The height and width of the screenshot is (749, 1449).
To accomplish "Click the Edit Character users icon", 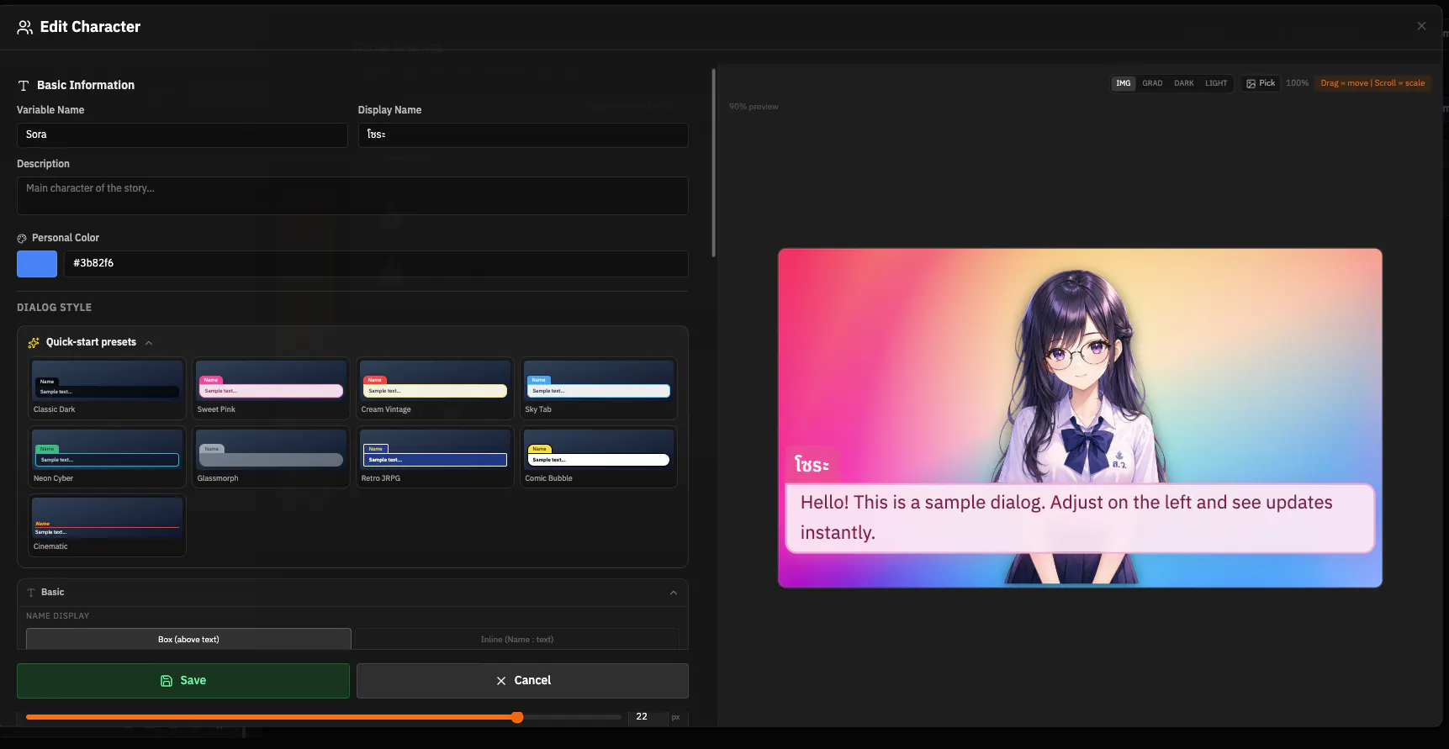I will 25,27.
